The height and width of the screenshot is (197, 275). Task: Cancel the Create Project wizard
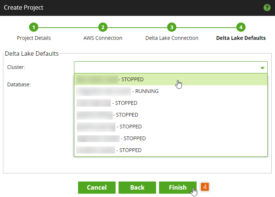pyautogui.click(x=96, y=187)
